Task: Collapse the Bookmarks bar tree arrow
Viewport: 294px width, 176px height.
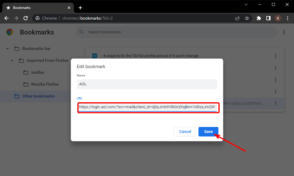Action: pos(7,49)
